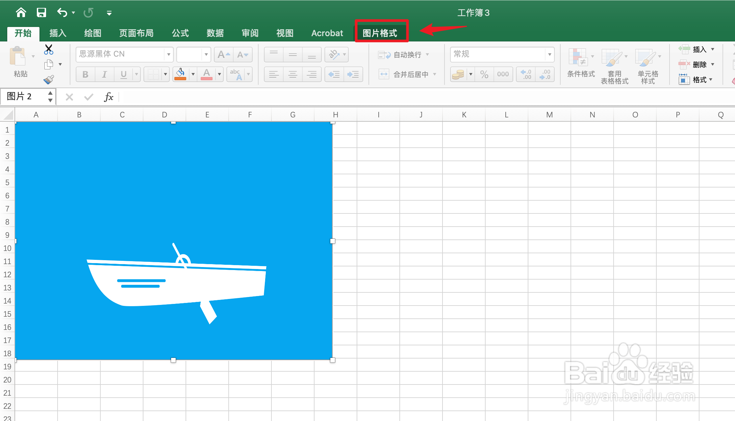Toggle Underline formatting

click(x=124, y=74)
